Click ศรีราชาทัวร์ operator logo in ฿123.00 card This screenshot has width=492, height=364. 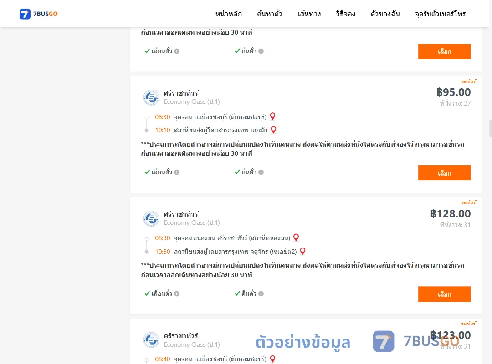[x=151, y=340]
